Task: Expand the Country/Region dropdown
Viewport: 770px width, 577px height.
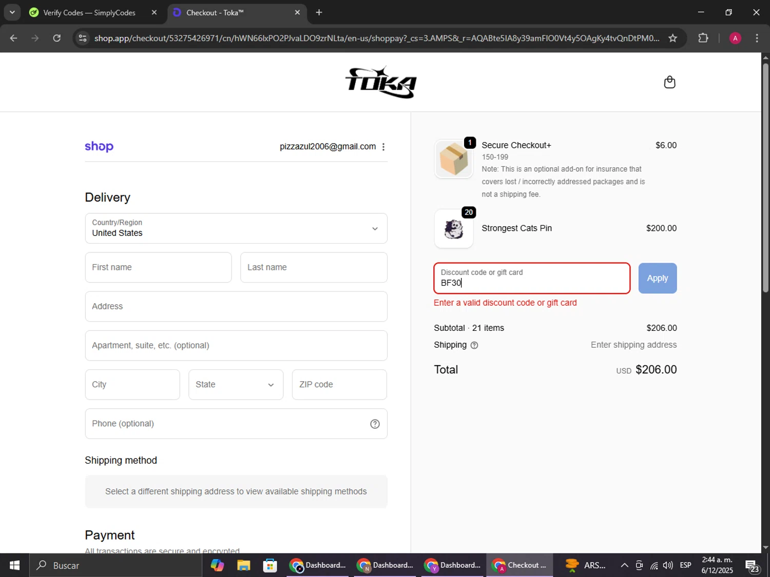Action: (x=236, y=228)
